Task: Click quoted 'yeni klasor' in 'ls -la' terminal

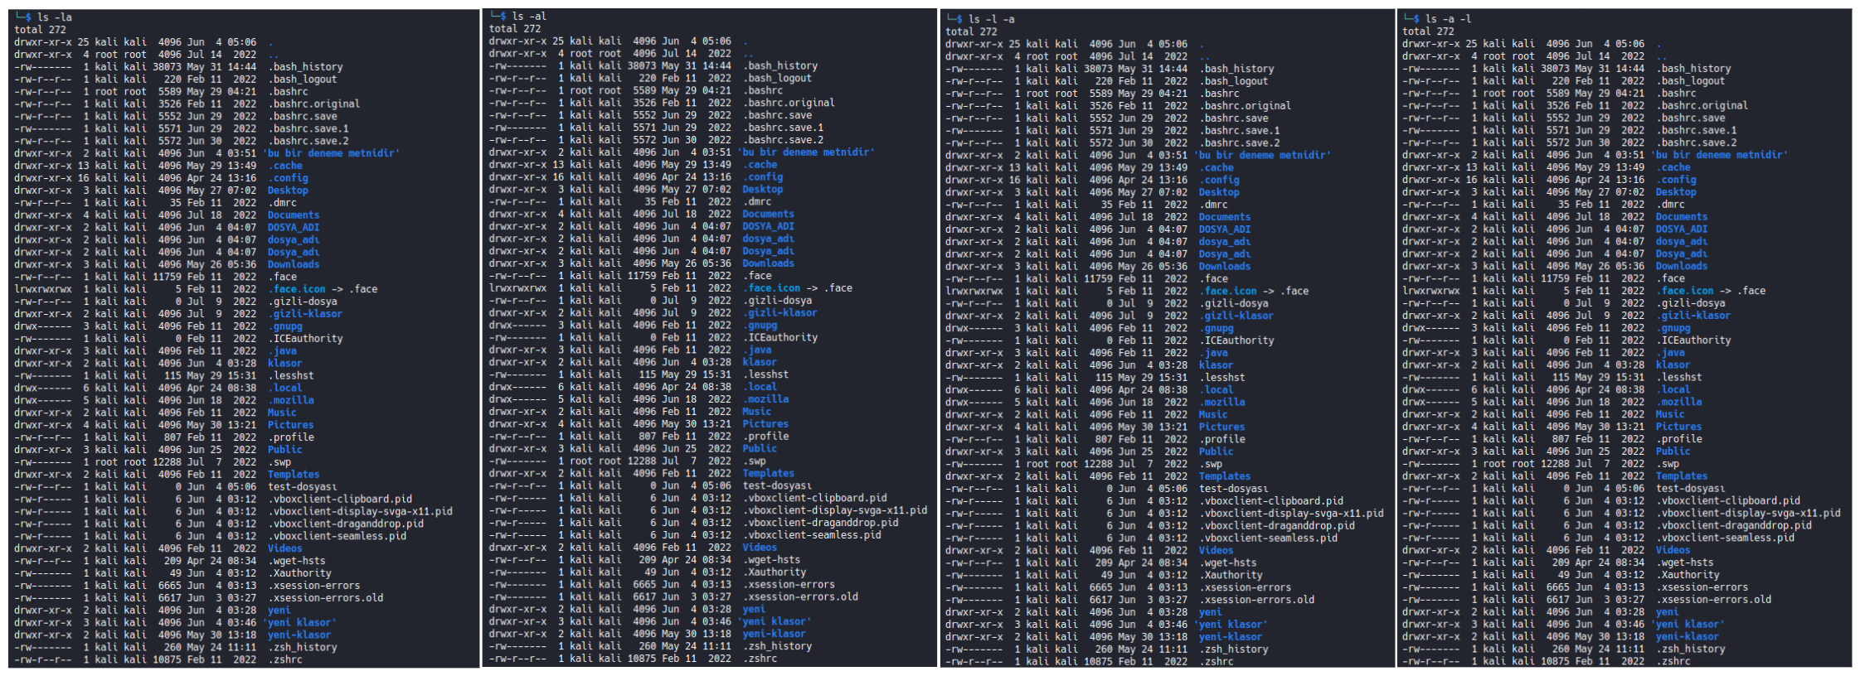Action: [x=299, y=623]
